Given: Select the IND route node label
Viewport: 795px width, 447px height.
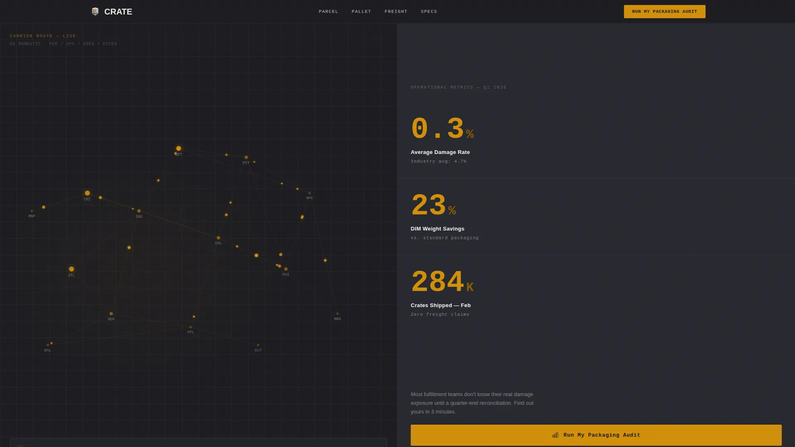Looking at the screenshot, I should click(139, 217).
